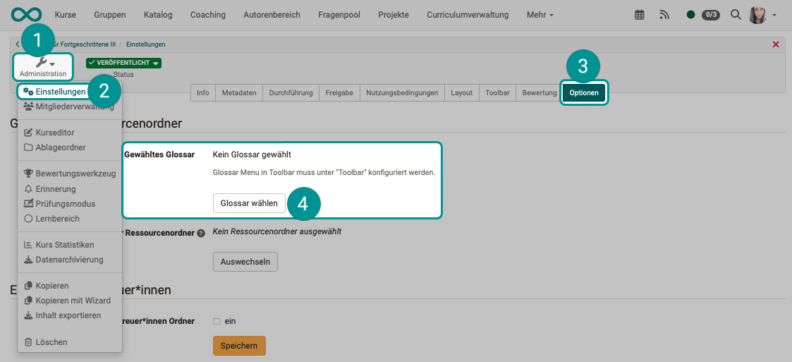Switch to the Optionen tab
792x362 pixels.
point(584,93)
